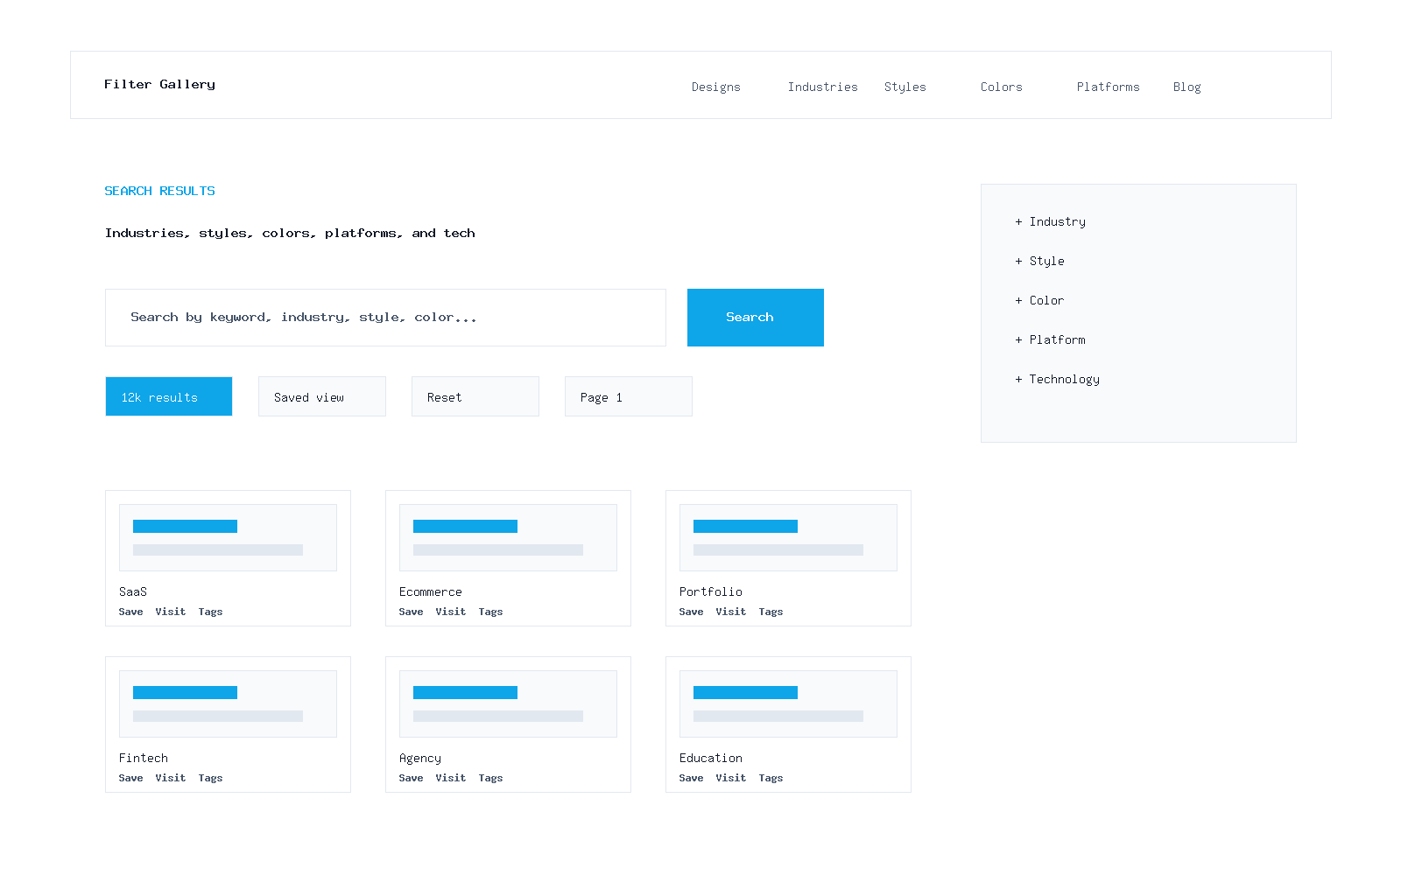1401x875 pixels.
Task: Click the Education card title
Action: click(x=710, y=758)
